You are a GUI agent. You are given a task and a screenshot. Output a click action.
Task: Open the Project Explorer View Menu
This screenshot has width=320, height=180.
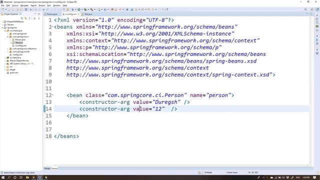39,18
